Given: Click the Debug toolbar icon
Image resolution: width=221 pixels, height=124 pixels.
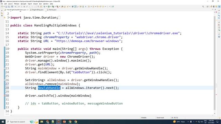Looking at the screenshot, I should pos(44,7).
